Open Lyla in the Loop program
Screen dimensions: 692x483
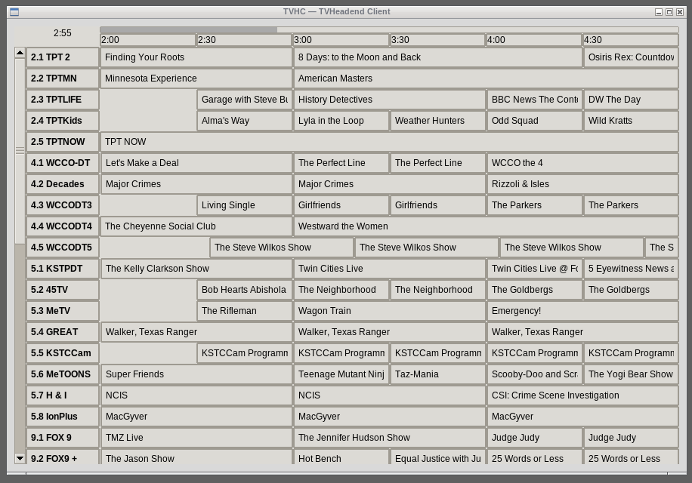[341, 121]
